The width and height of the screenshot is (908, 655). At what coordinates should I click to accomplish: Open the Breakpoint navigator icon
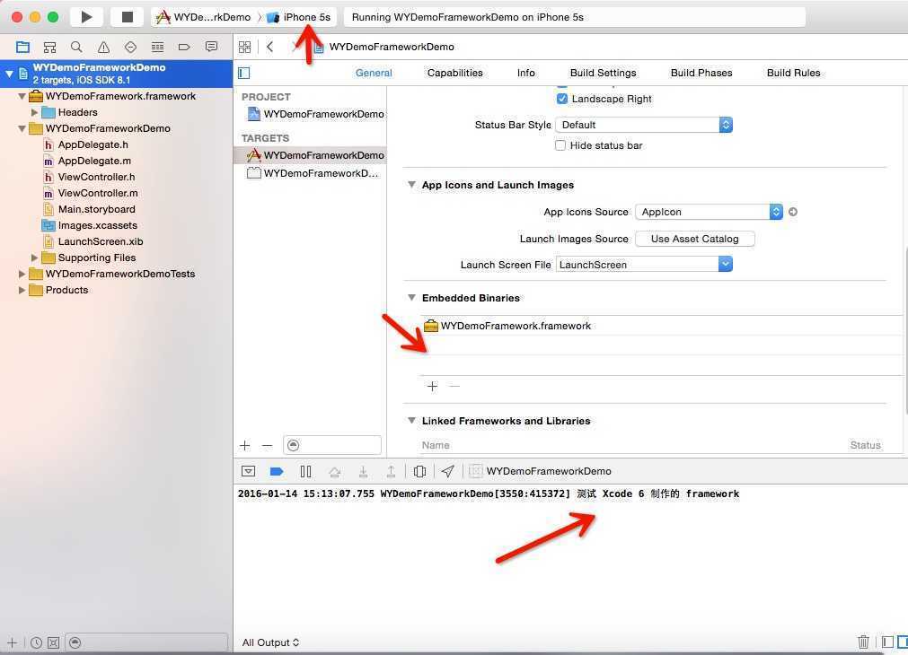[184, 47]
